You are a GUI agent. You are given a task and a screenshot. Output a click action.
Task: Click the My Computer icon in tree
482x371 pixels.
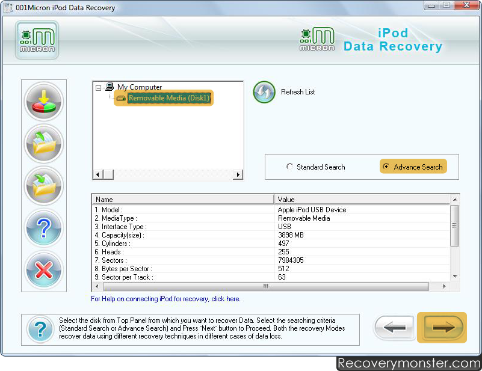coord(110,87)
